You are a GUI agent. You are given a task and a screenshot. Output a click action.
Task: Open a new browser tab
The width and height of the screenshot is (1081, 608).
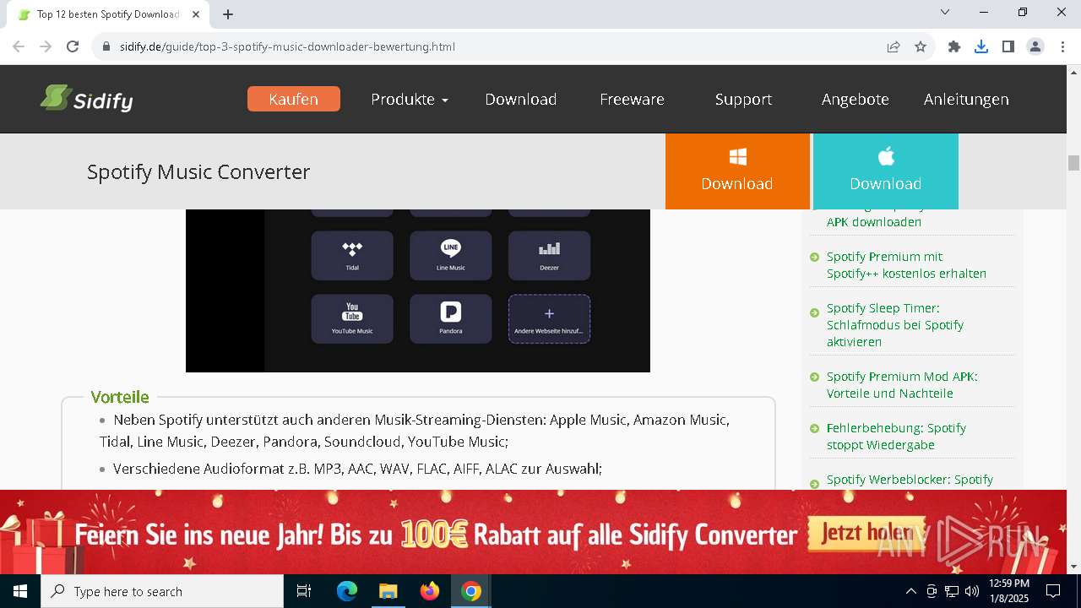tap(228, 14)
